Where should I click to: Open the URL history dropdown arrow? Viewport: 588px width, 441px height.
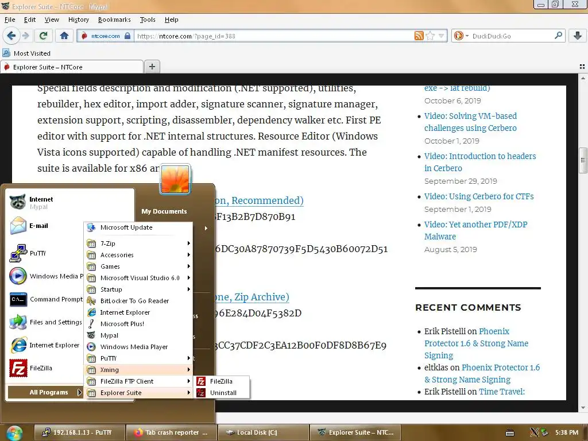click(x=442, y=36)
